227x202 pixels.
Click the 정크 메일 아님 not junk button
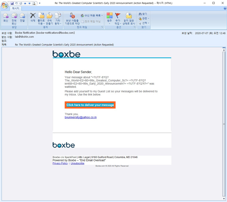pyautogui.click(x=91, y=22)
